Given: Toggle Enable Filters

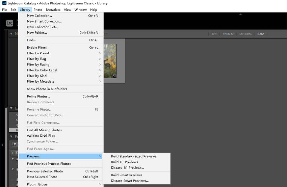Looking at the screenshot, I should (x=61, y=48).
